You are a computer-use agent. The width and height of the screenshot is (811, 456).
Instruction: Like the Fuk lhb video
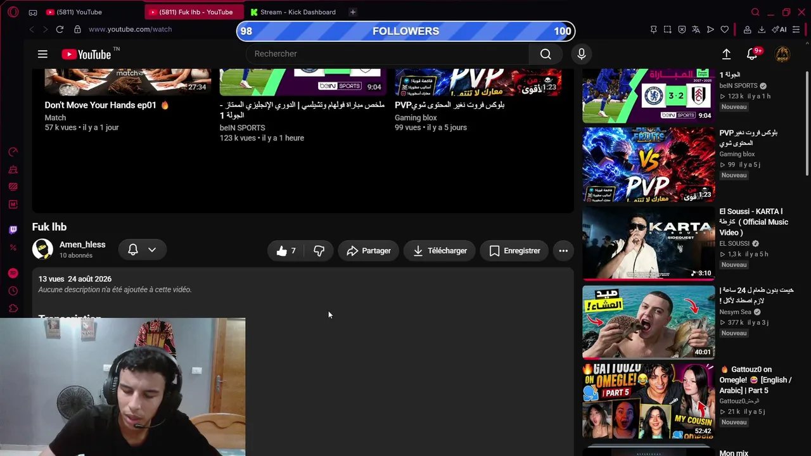(286, 251)
